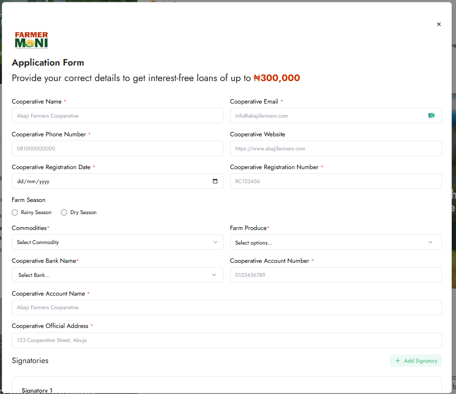Click into the Cooperative Email field
456x394 pixels.
coord(328,116)
